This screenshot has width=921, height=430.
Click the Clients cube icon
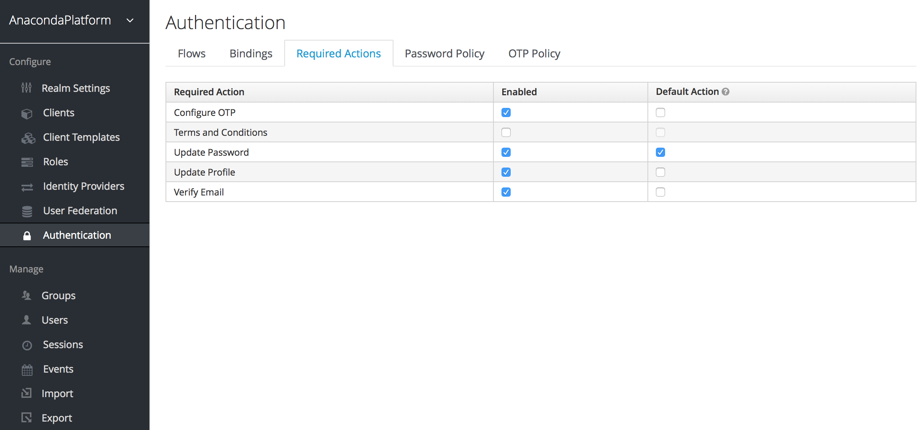click(x=27, y=113)
